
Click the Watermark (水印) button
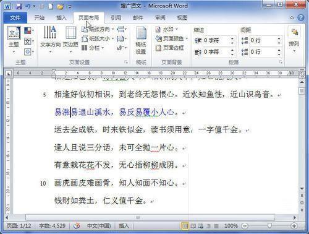[167, 29]
